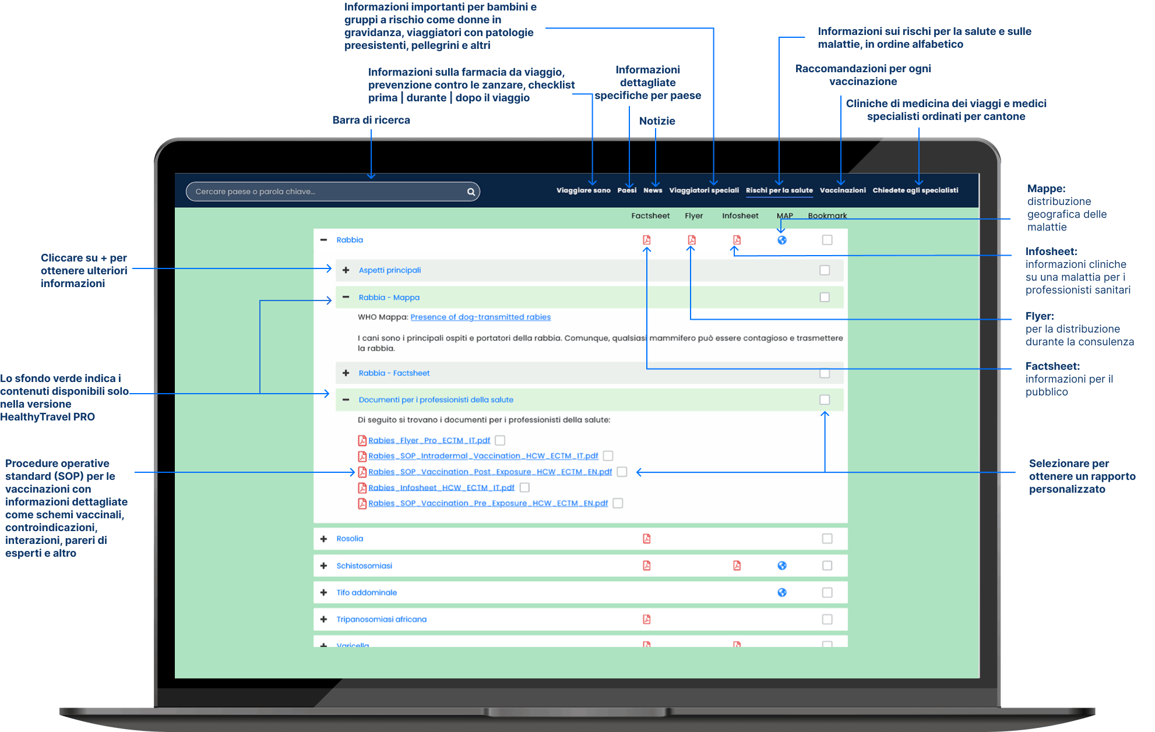Open Tripanosomiasi africana factsheet PDF icon
Image resolution: width=1155 pixels, height=732 pixels.
pos(646,619)
